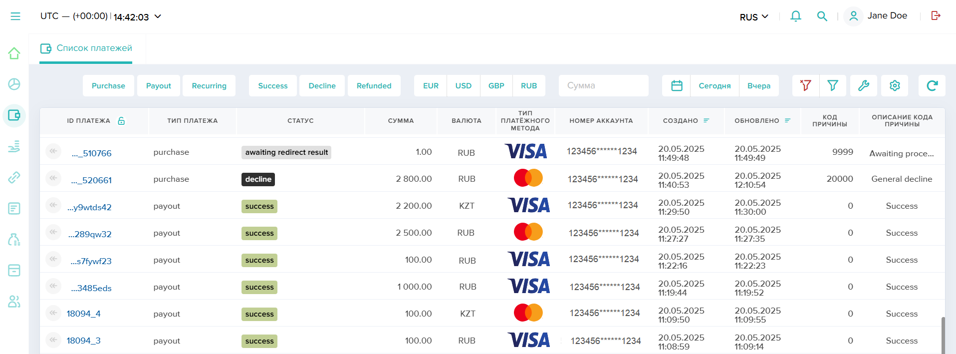This screenshot has width=956, height=354.
Task: Click the Сегодня date button
Action: click(x=714, y=86)
